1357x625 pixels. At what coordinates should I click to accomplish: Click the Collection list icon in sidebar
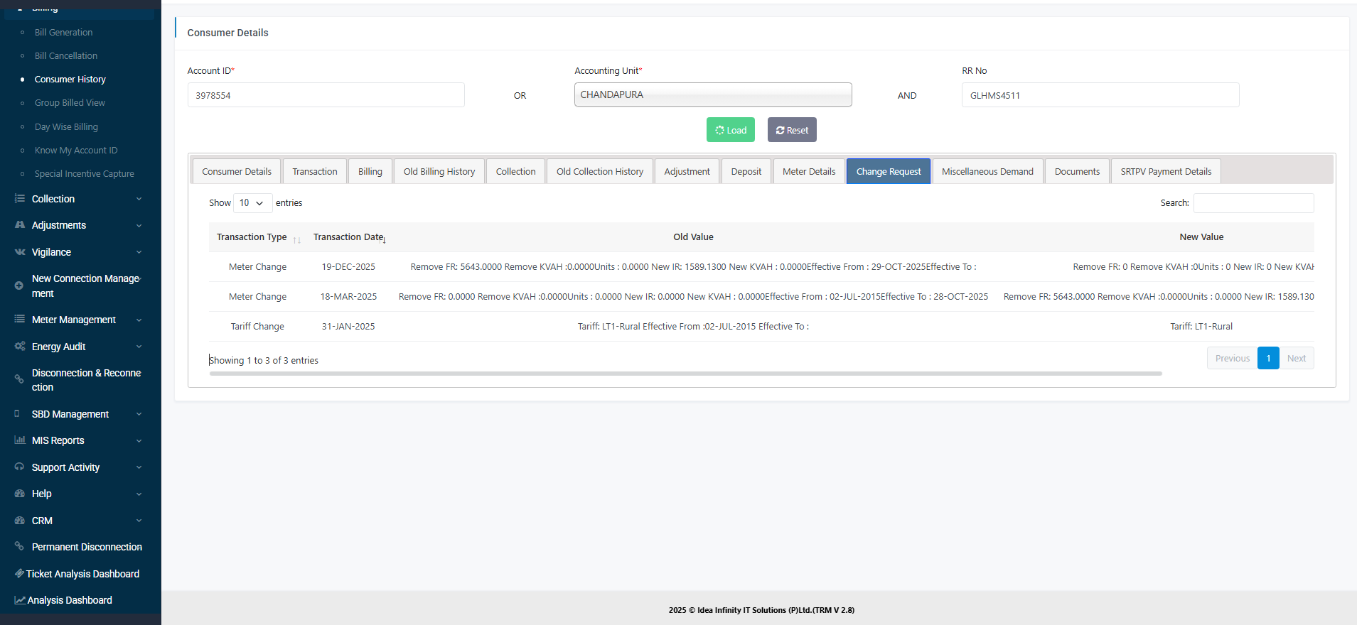(19, 199)
